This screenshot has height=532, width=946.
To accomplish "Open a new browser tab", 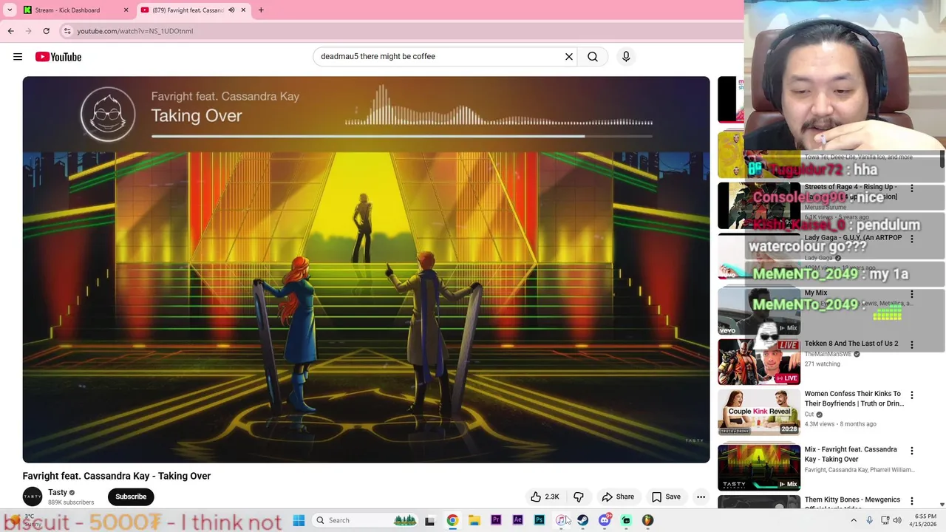I will (x=261, y=10).
